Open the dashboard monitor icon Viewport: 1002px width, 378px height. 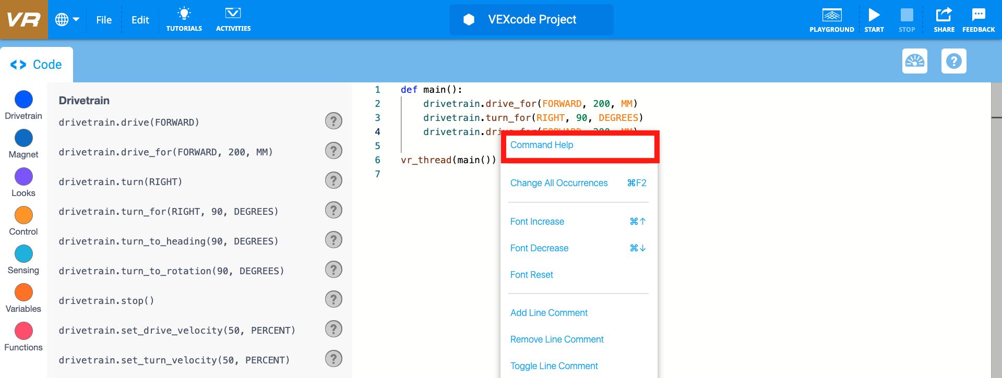[x=914, y=61]
